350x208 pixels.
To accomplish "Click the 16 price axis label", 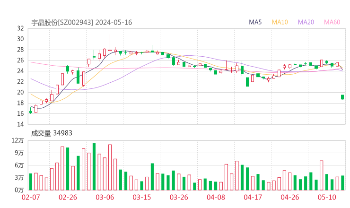I will pos(20,113).
